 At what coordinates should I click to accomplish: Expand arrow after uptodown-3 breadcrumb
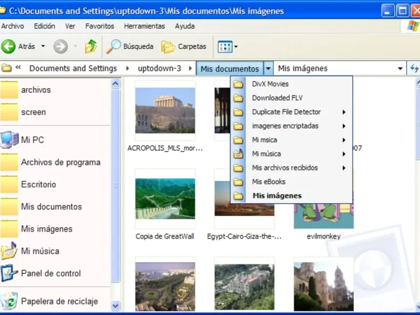(x=190, y=68)
